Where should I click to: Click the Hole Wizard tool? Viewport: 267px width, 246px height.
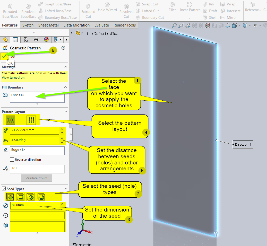(107, 7)
